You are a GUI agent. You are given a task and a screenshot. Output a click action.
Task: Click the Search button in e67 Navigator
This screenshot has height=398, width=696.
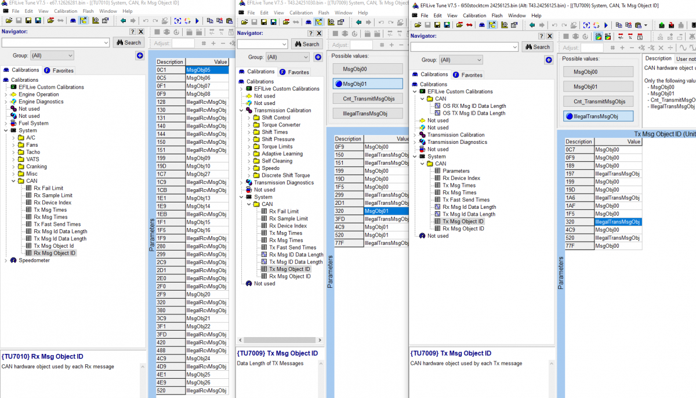[128, 42]
